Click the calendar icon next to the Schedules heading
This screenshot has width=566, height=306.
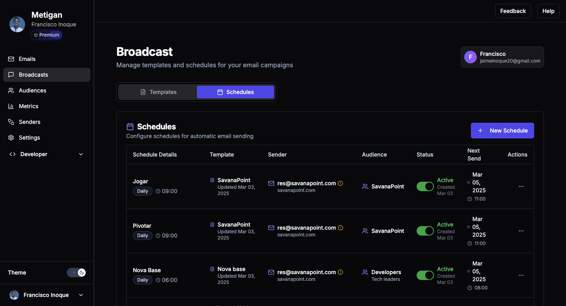coord(130,127)
